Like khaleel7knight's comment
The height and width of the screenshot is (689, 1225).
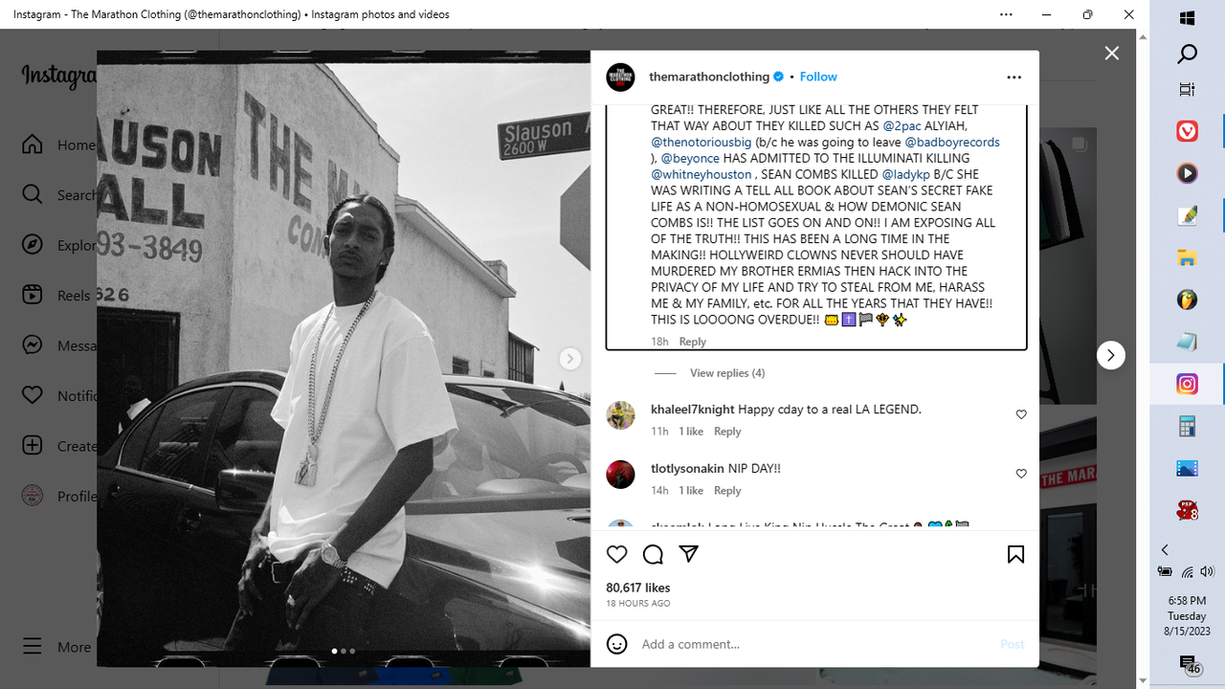(x=1021, y=414)
